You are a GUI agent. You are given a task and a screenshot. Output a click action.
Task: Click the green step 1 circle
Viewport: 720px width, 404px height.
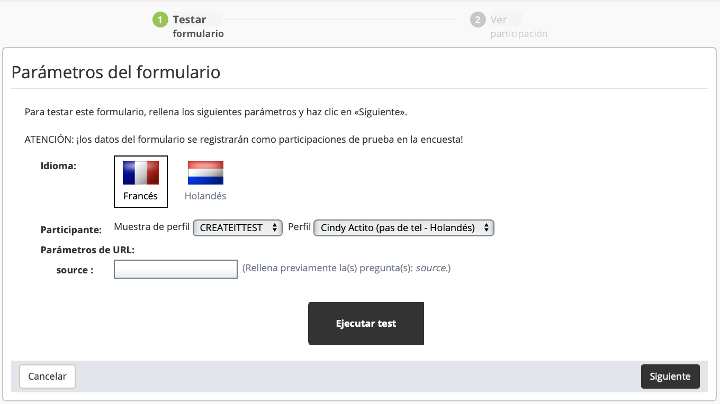[160, 20]
